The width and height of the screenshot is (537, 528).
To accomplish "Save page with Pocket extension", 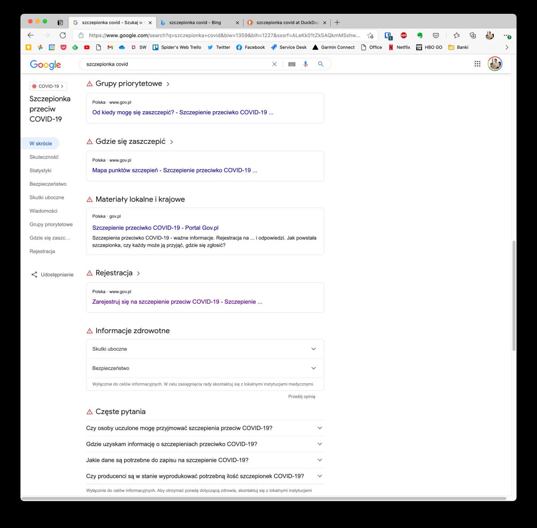I will [x=436, y=35].
